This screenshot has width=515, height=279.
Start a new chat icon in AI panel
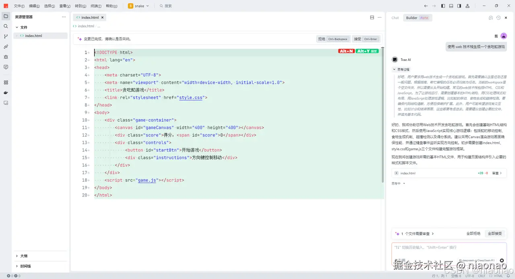(x=491, y=18)
